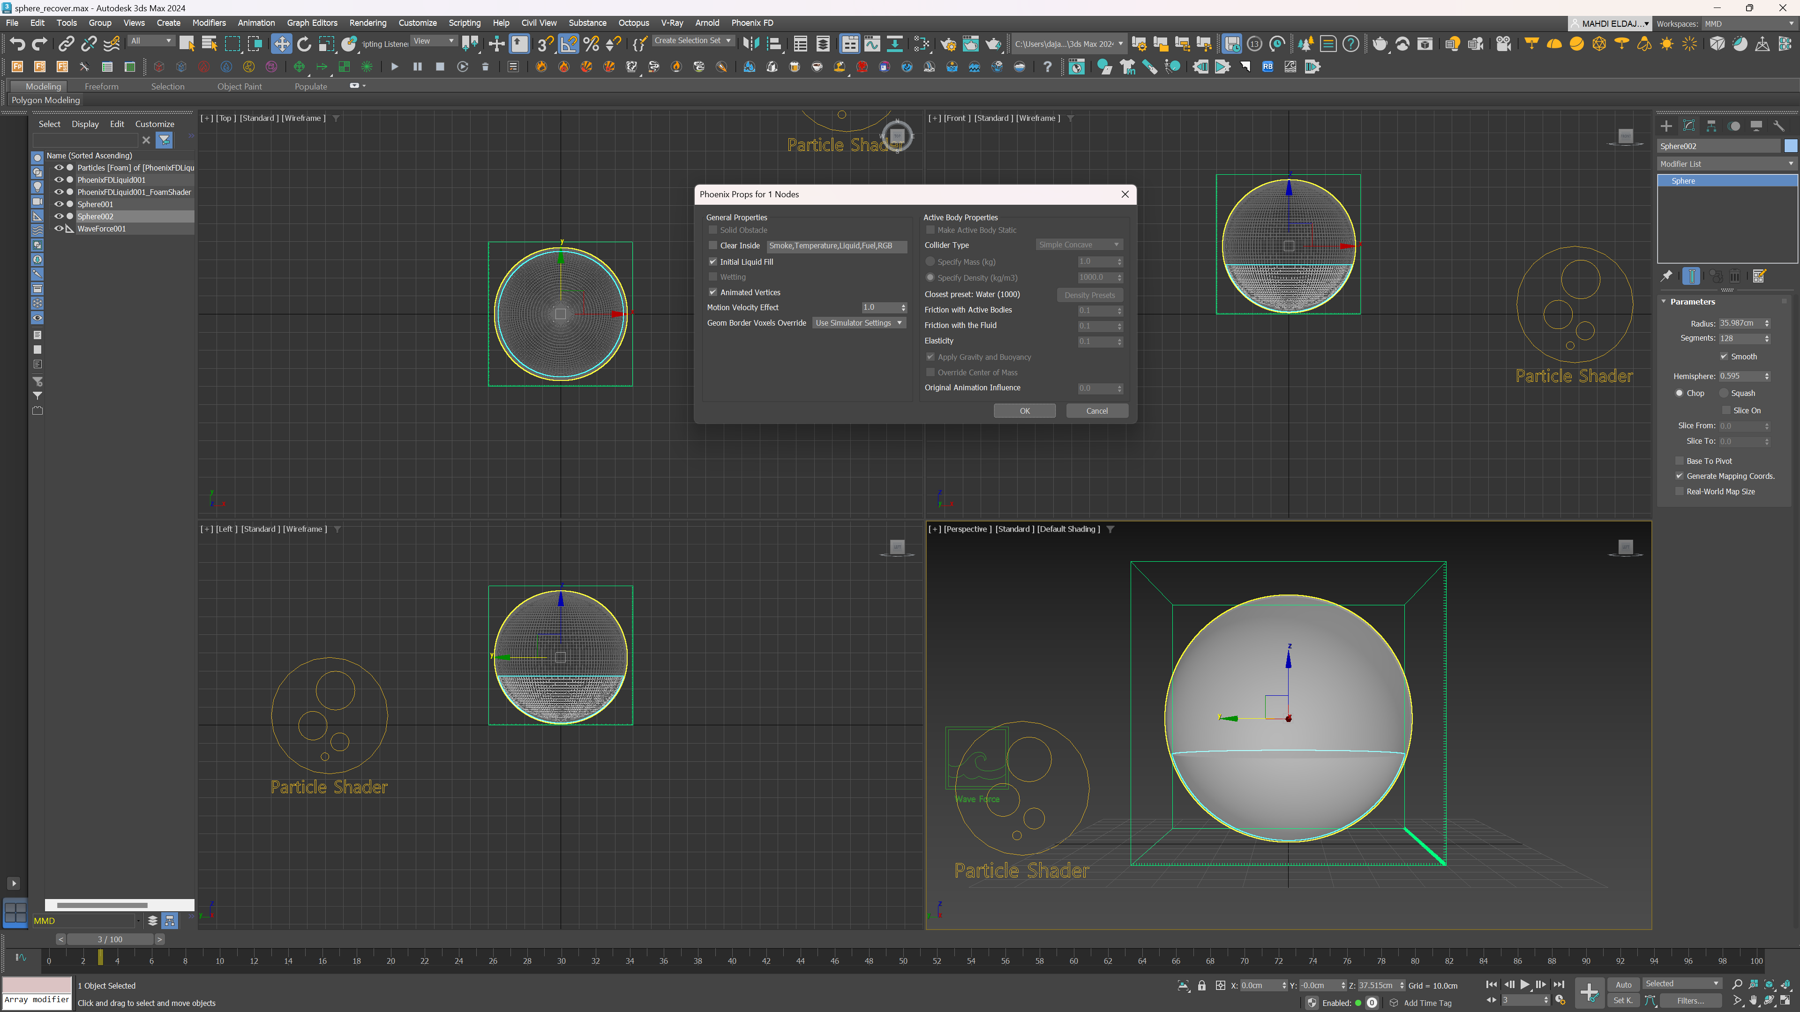The width and height of the screenshot is (1800, 1012).
Task: Click the RB toolbar icon
Action: click(x=1267, y=67)
